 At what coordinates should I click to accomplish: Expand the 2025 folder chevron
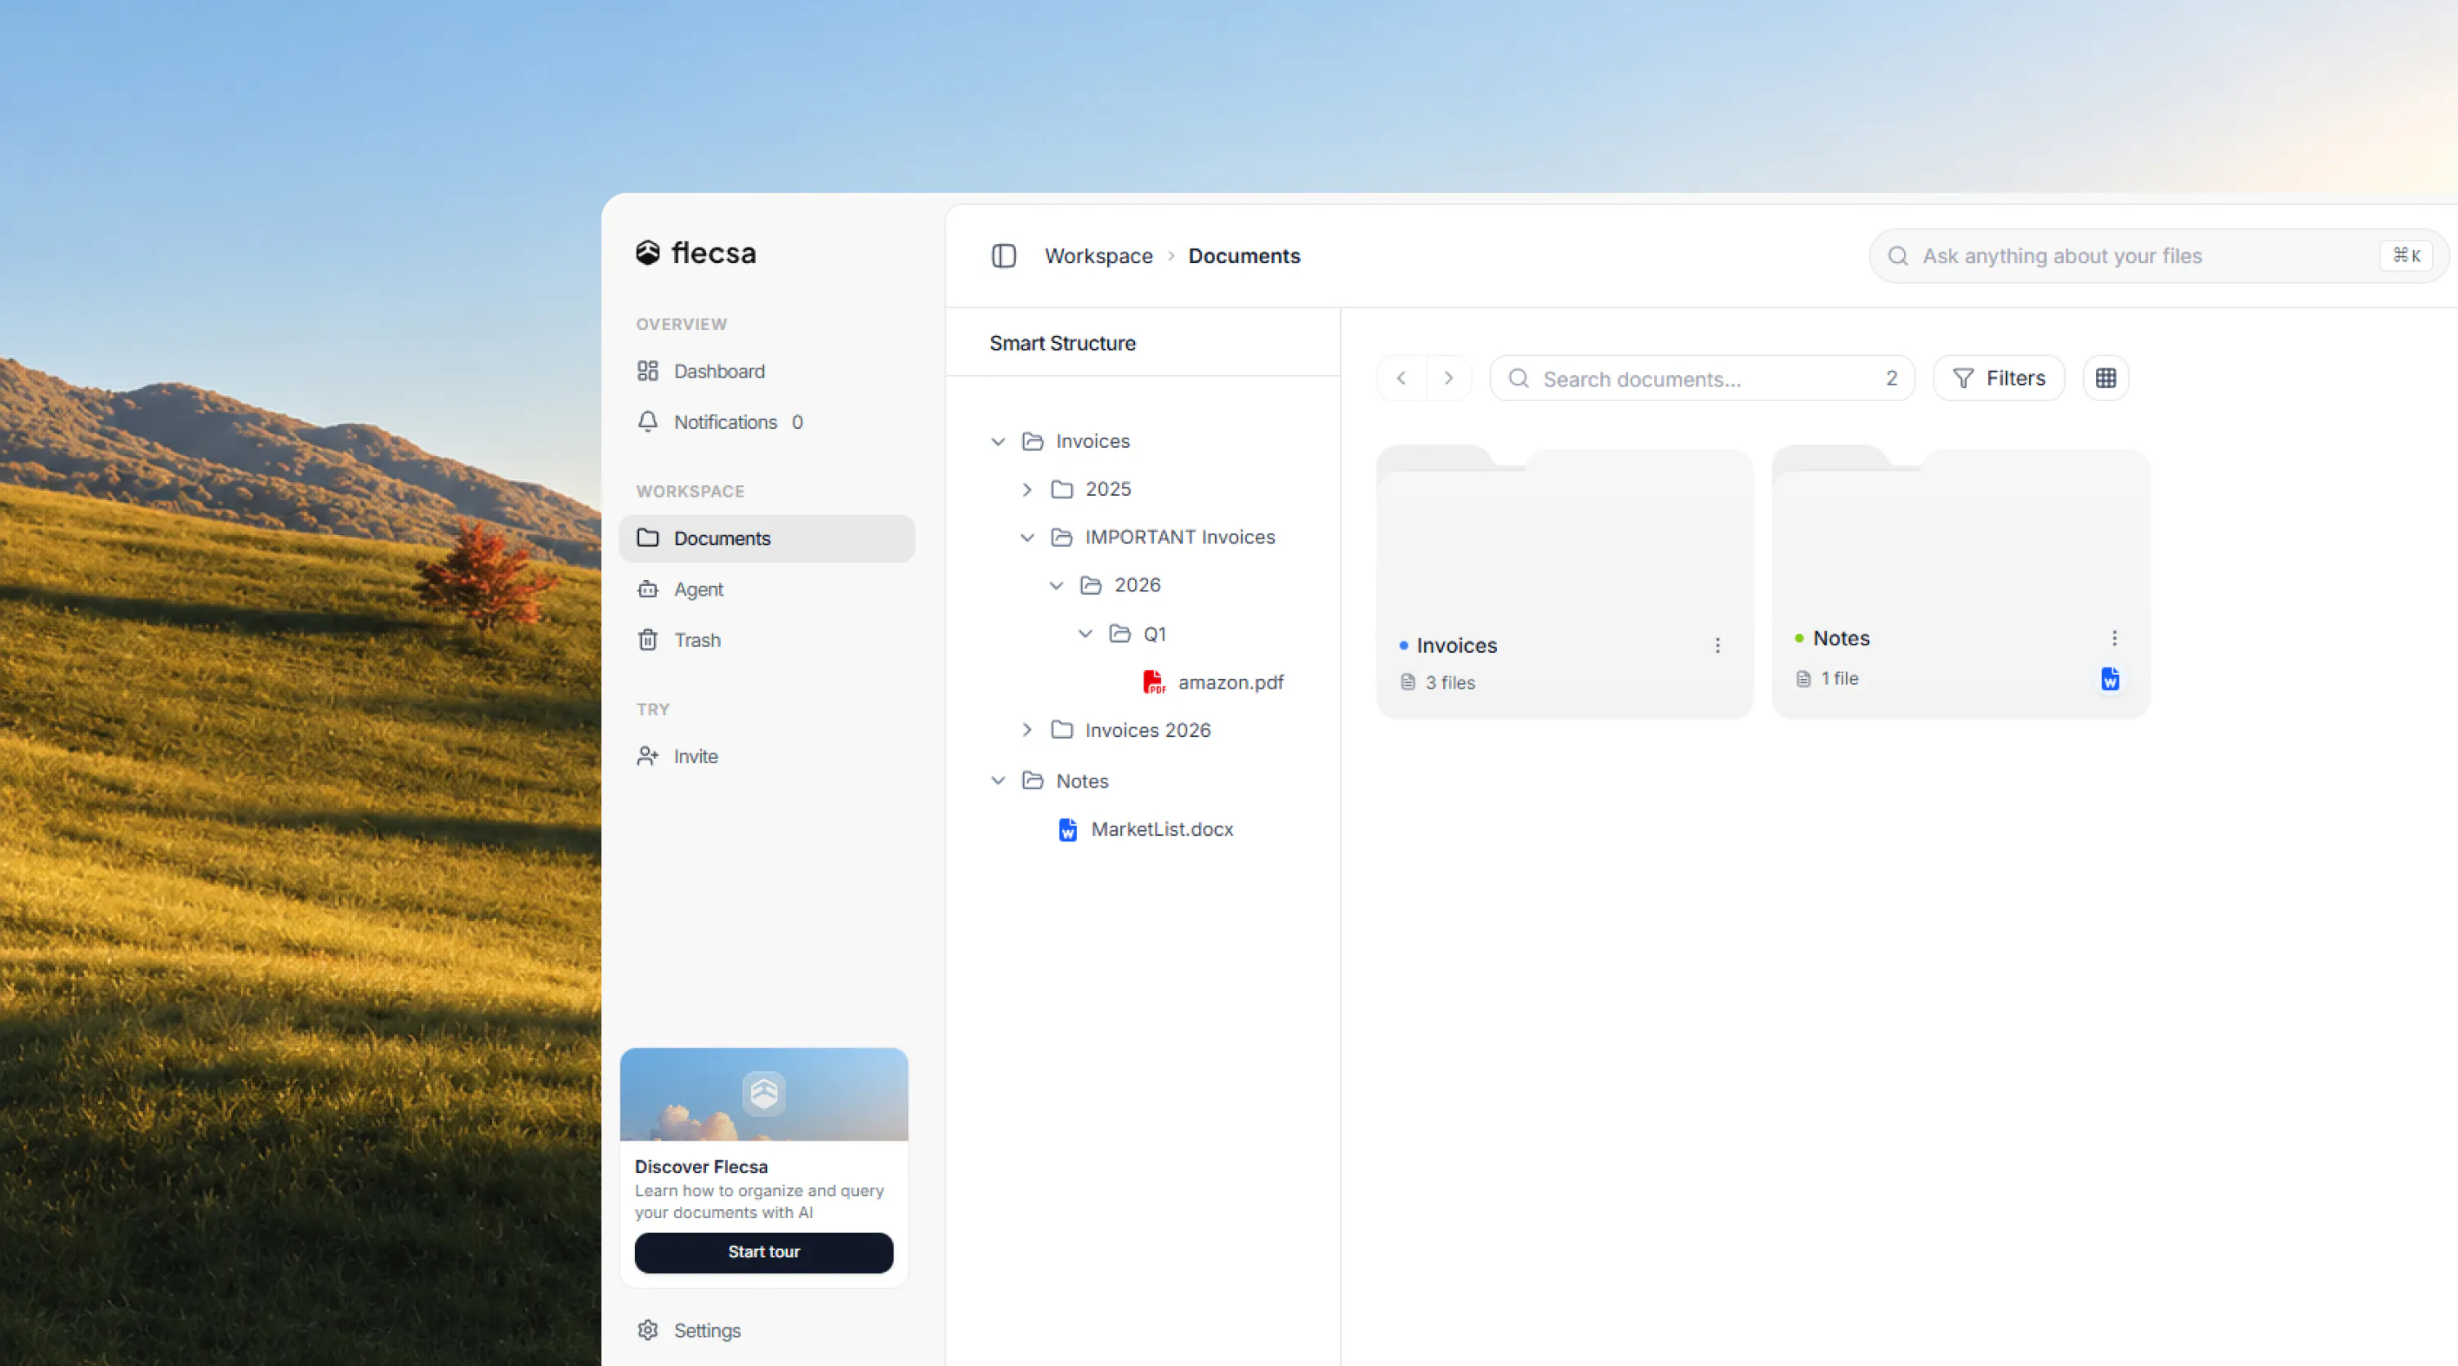(x=1026, y=489)
